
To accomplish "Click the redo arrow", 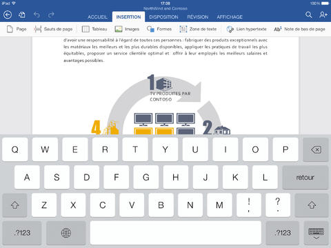I will [51, 15].
